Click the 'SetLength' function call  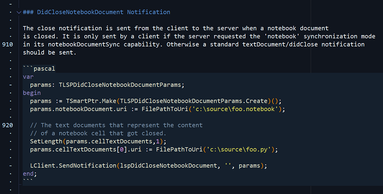coord(46,141)
